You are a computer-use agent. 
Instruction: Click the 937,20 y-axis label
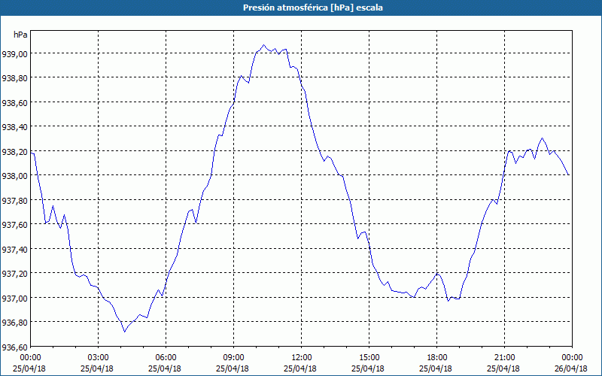(x=14, y=274)
